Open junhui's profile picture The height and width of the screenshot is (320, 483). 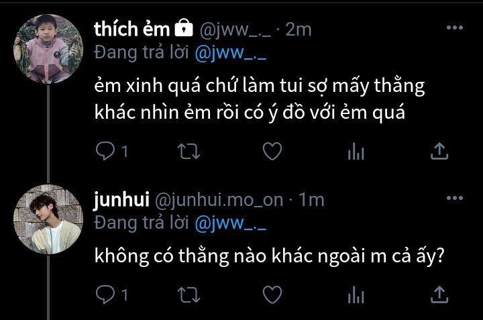tap(48, 219)
